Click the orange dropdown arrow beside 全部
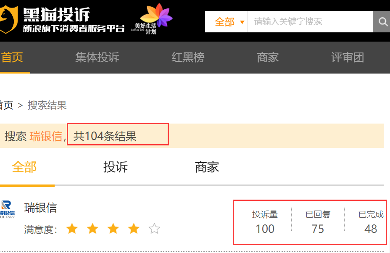The height and width of the screenshot is (253, 390). [242, 22]
